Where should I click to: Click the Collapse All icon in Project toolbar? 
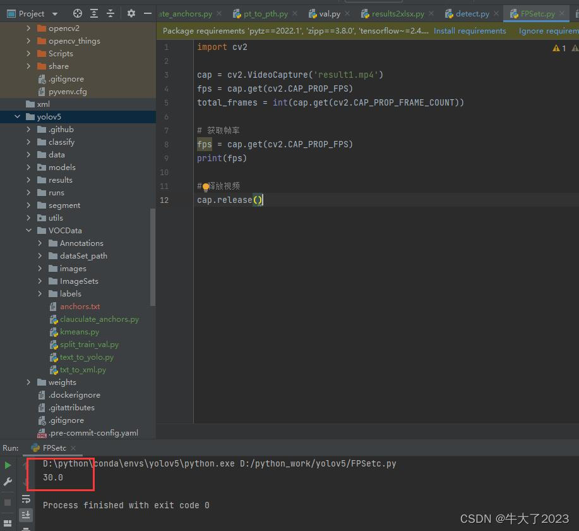point(110,14)
